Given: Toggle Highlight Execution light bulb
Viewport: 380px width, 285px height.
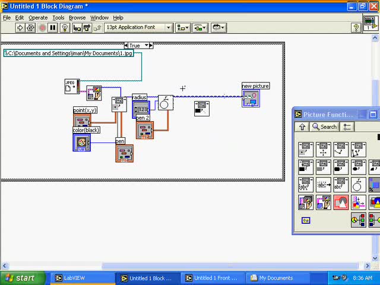Looking at the screenshot, I should tap(65, 28).
